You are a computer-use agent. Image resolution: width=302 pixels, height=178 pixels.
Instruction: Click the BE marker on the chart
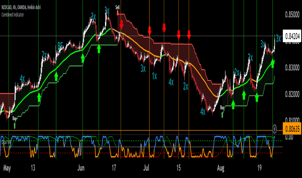pyautogui.click(x=60, y=46)
